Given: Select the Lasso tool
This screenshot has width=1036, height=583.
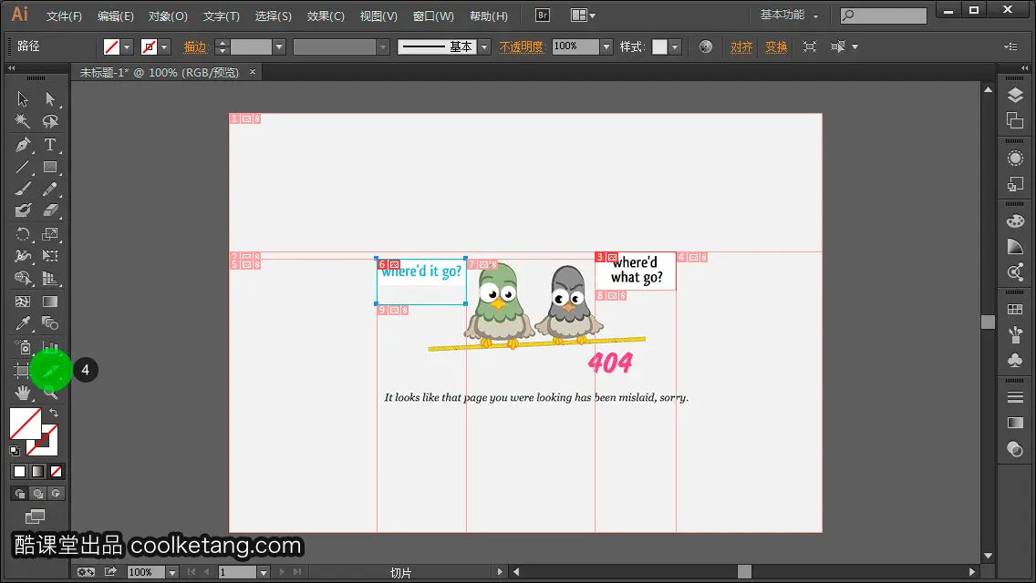Looking at the screenshot, I should point(50,121).
